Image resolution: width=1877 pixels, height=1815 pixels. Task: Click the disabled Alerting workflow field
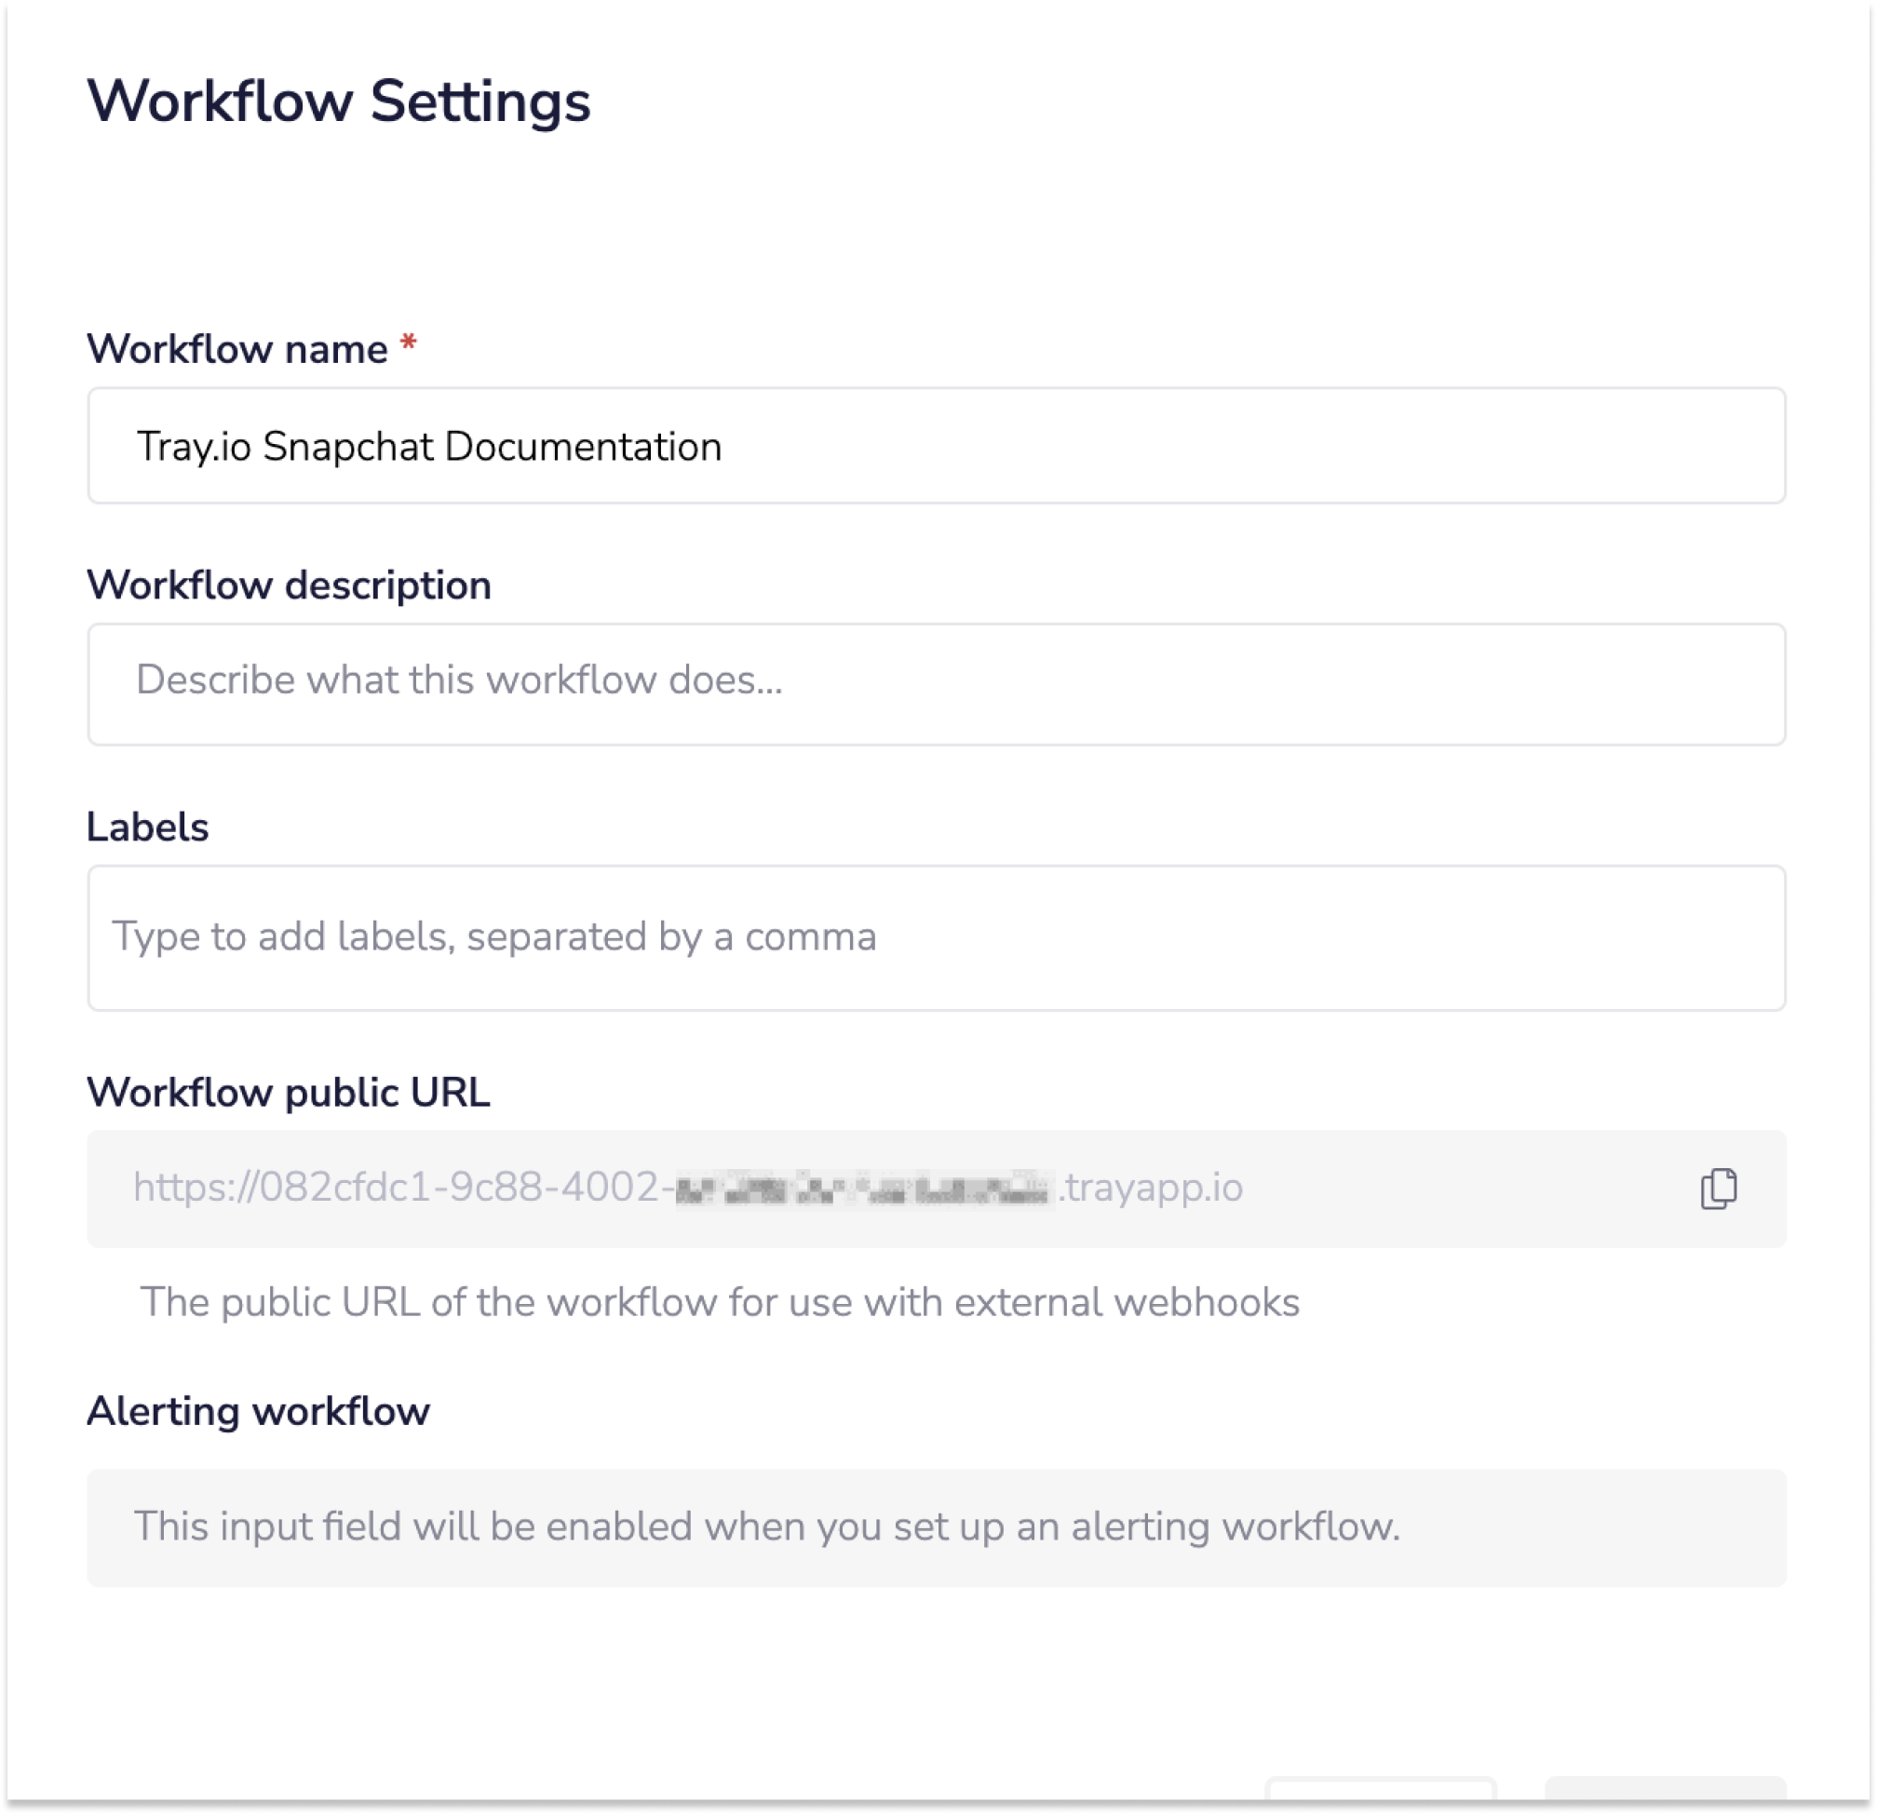(936, 1526)
